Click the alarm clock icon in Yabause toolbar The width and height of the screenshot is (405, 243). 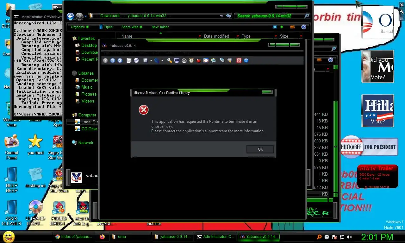click(x=191, y=60)
